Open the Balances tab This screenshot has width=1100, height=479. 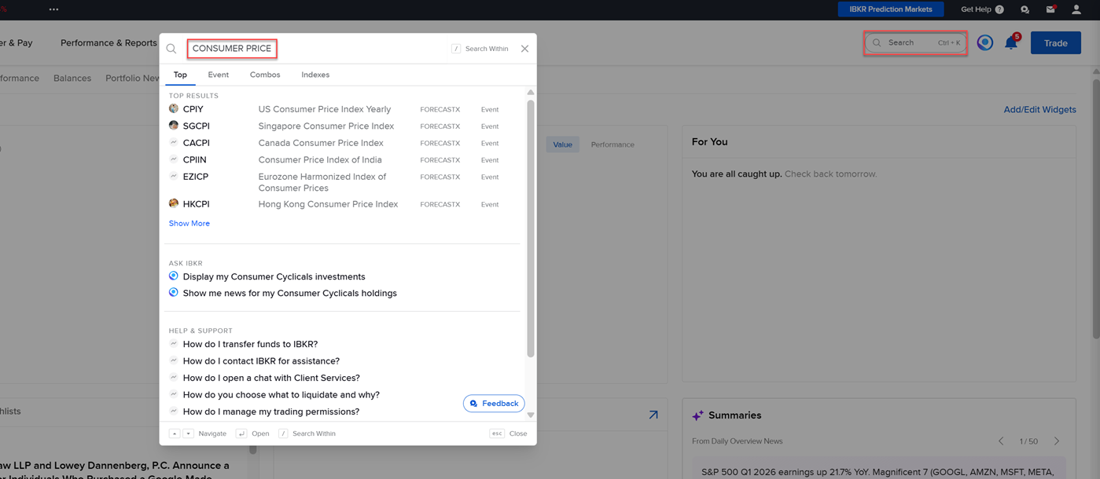click(x=72, y=79)
